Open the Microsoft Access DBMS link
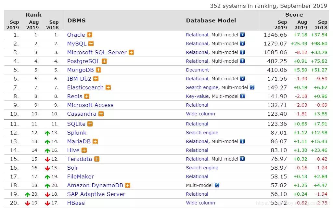Viewport: 333px width, 209px height. point(90,105)
